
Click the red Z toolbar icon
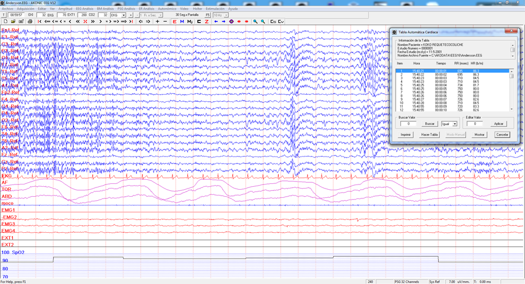click(206, 22)
